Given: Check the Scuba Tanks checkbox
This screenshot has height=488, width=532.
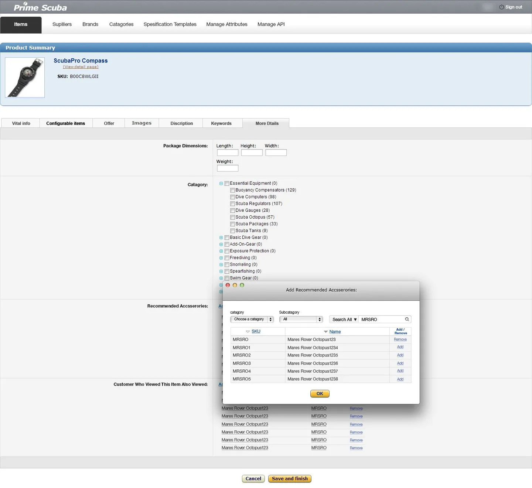Looking at the screenshot, I should [232, 231].
